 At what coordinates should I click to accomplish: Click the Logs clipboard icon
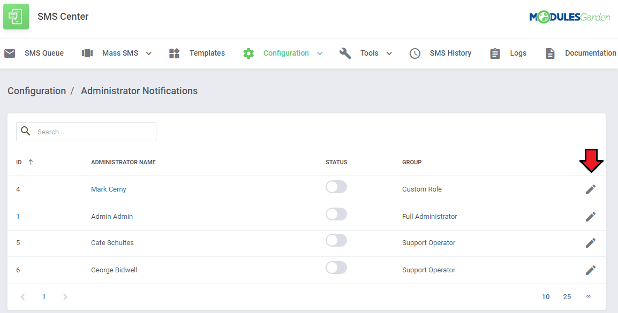[x=495, y=53]
